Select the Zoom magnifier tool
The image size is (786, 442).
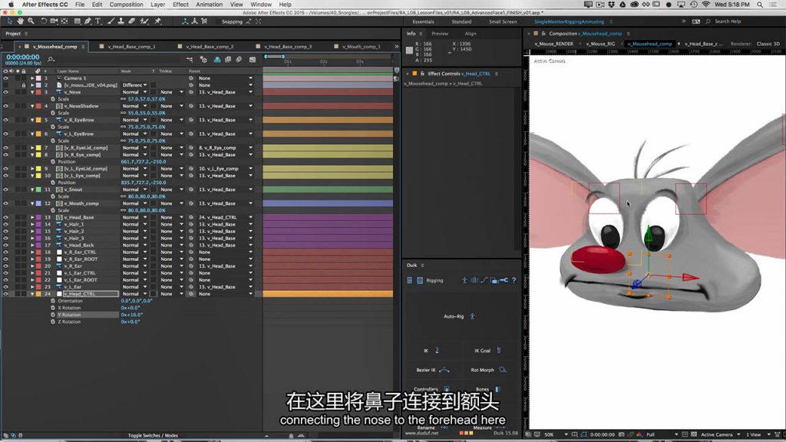point(31,21)
